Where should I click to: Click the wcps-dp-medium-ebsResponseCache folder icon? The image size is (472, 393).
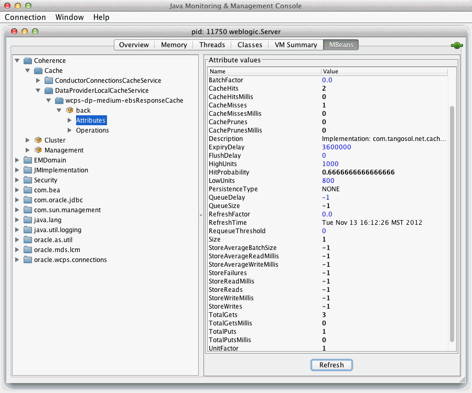click(x=59, y=101)
